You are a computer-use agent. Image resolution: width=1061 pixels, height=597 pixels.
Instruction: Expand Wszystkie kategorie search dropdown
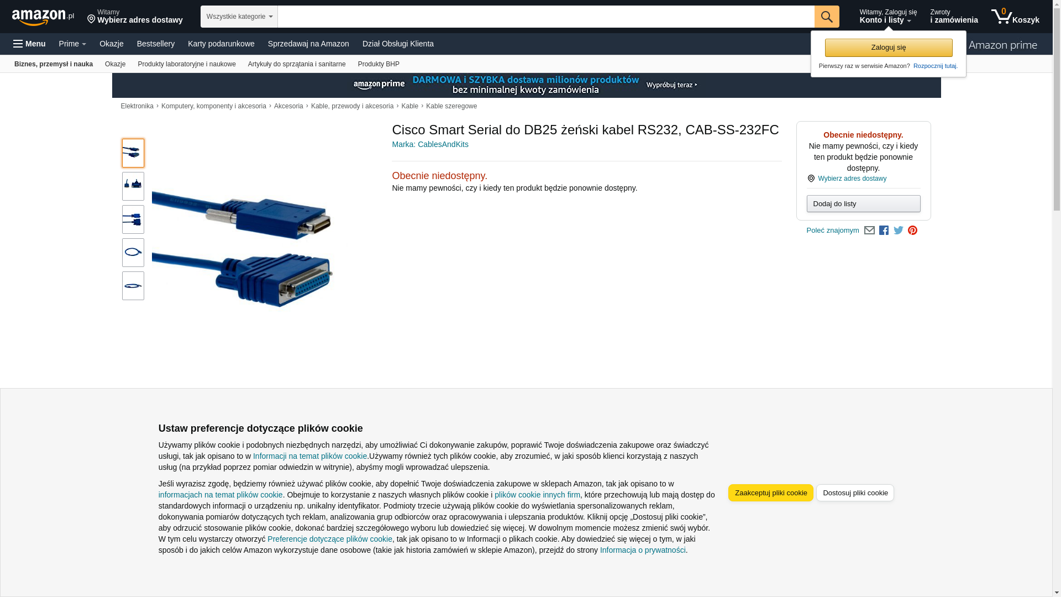point(239,17)
